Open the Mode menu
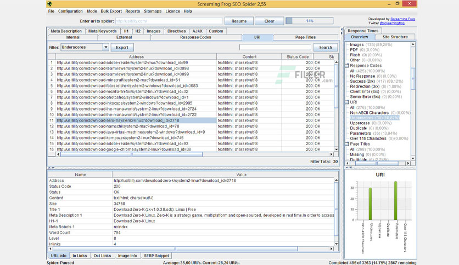The height and width of the screenshot is (265, 459). [x=92, y=11]
